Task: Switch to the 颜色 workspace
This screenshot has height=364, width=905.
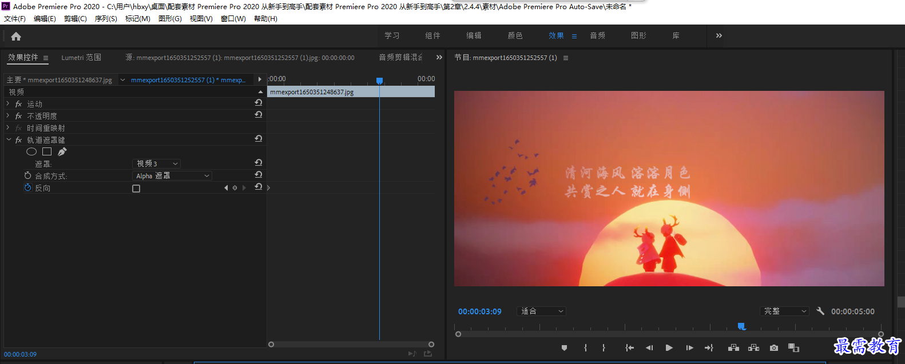Action: coord(515,35)
